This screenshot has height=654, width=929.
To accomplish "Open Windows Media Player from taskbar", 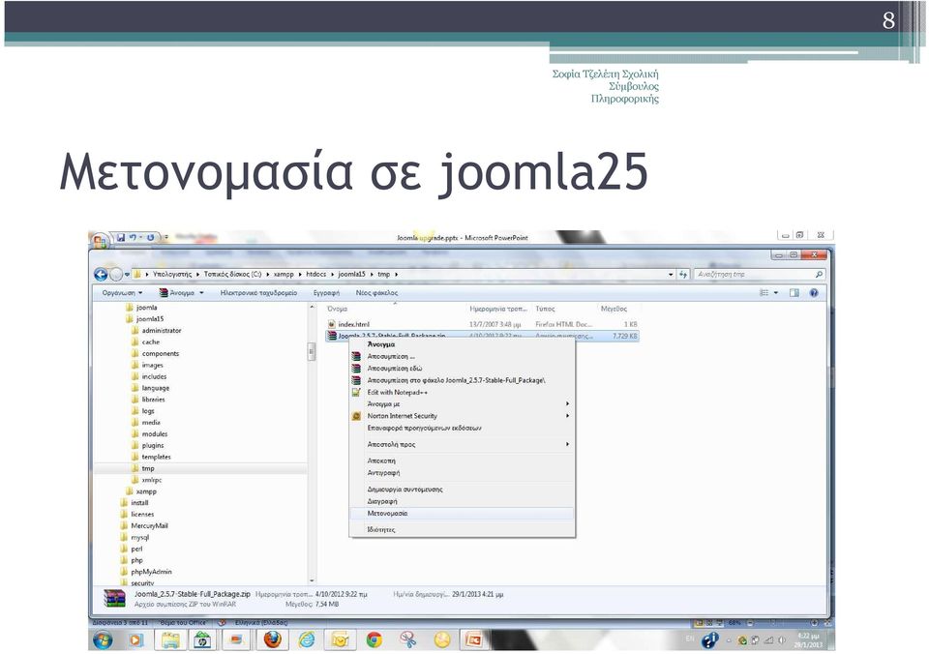I will 135,639.
